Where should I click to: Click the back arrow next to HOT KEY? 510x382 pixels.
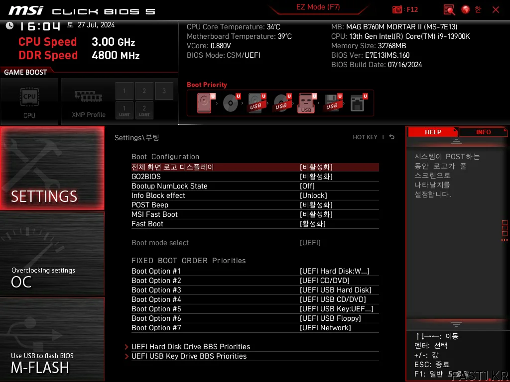tap(391, 137)
